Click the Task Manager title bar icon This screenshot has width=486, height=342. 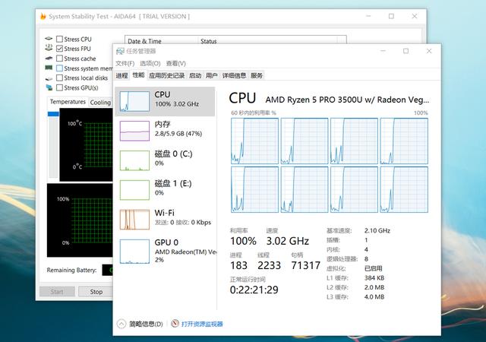click(120, 51)
